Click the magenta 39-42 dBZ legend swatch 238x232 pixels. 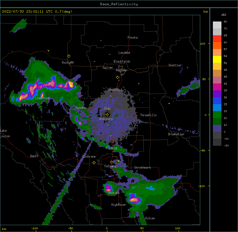(217, 87)
